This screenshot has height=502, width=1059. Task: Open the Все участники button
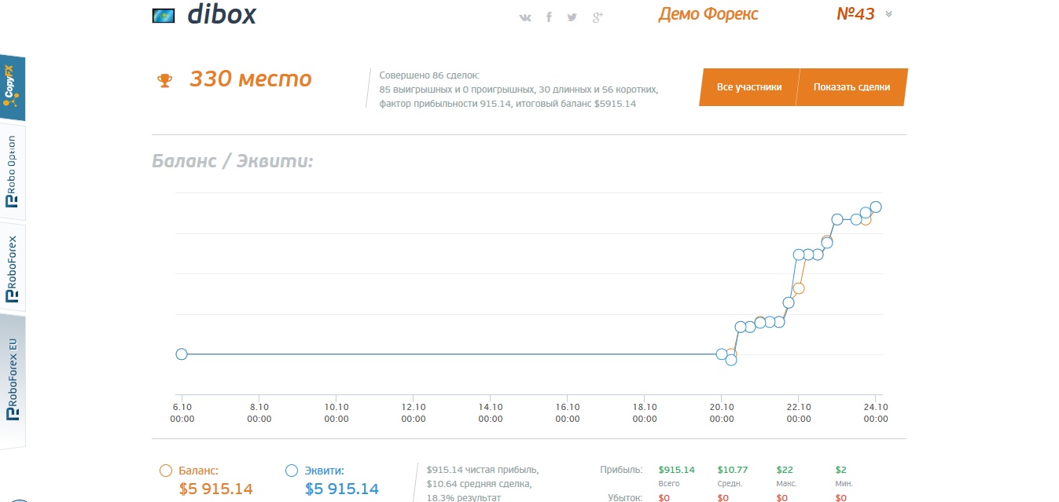748,87
